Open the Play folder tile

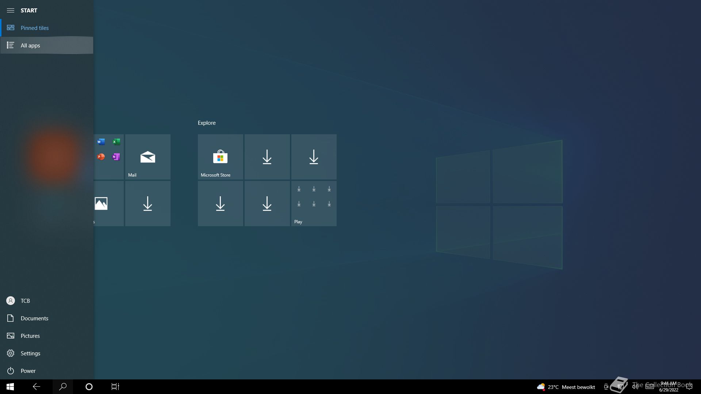point(314,204)
